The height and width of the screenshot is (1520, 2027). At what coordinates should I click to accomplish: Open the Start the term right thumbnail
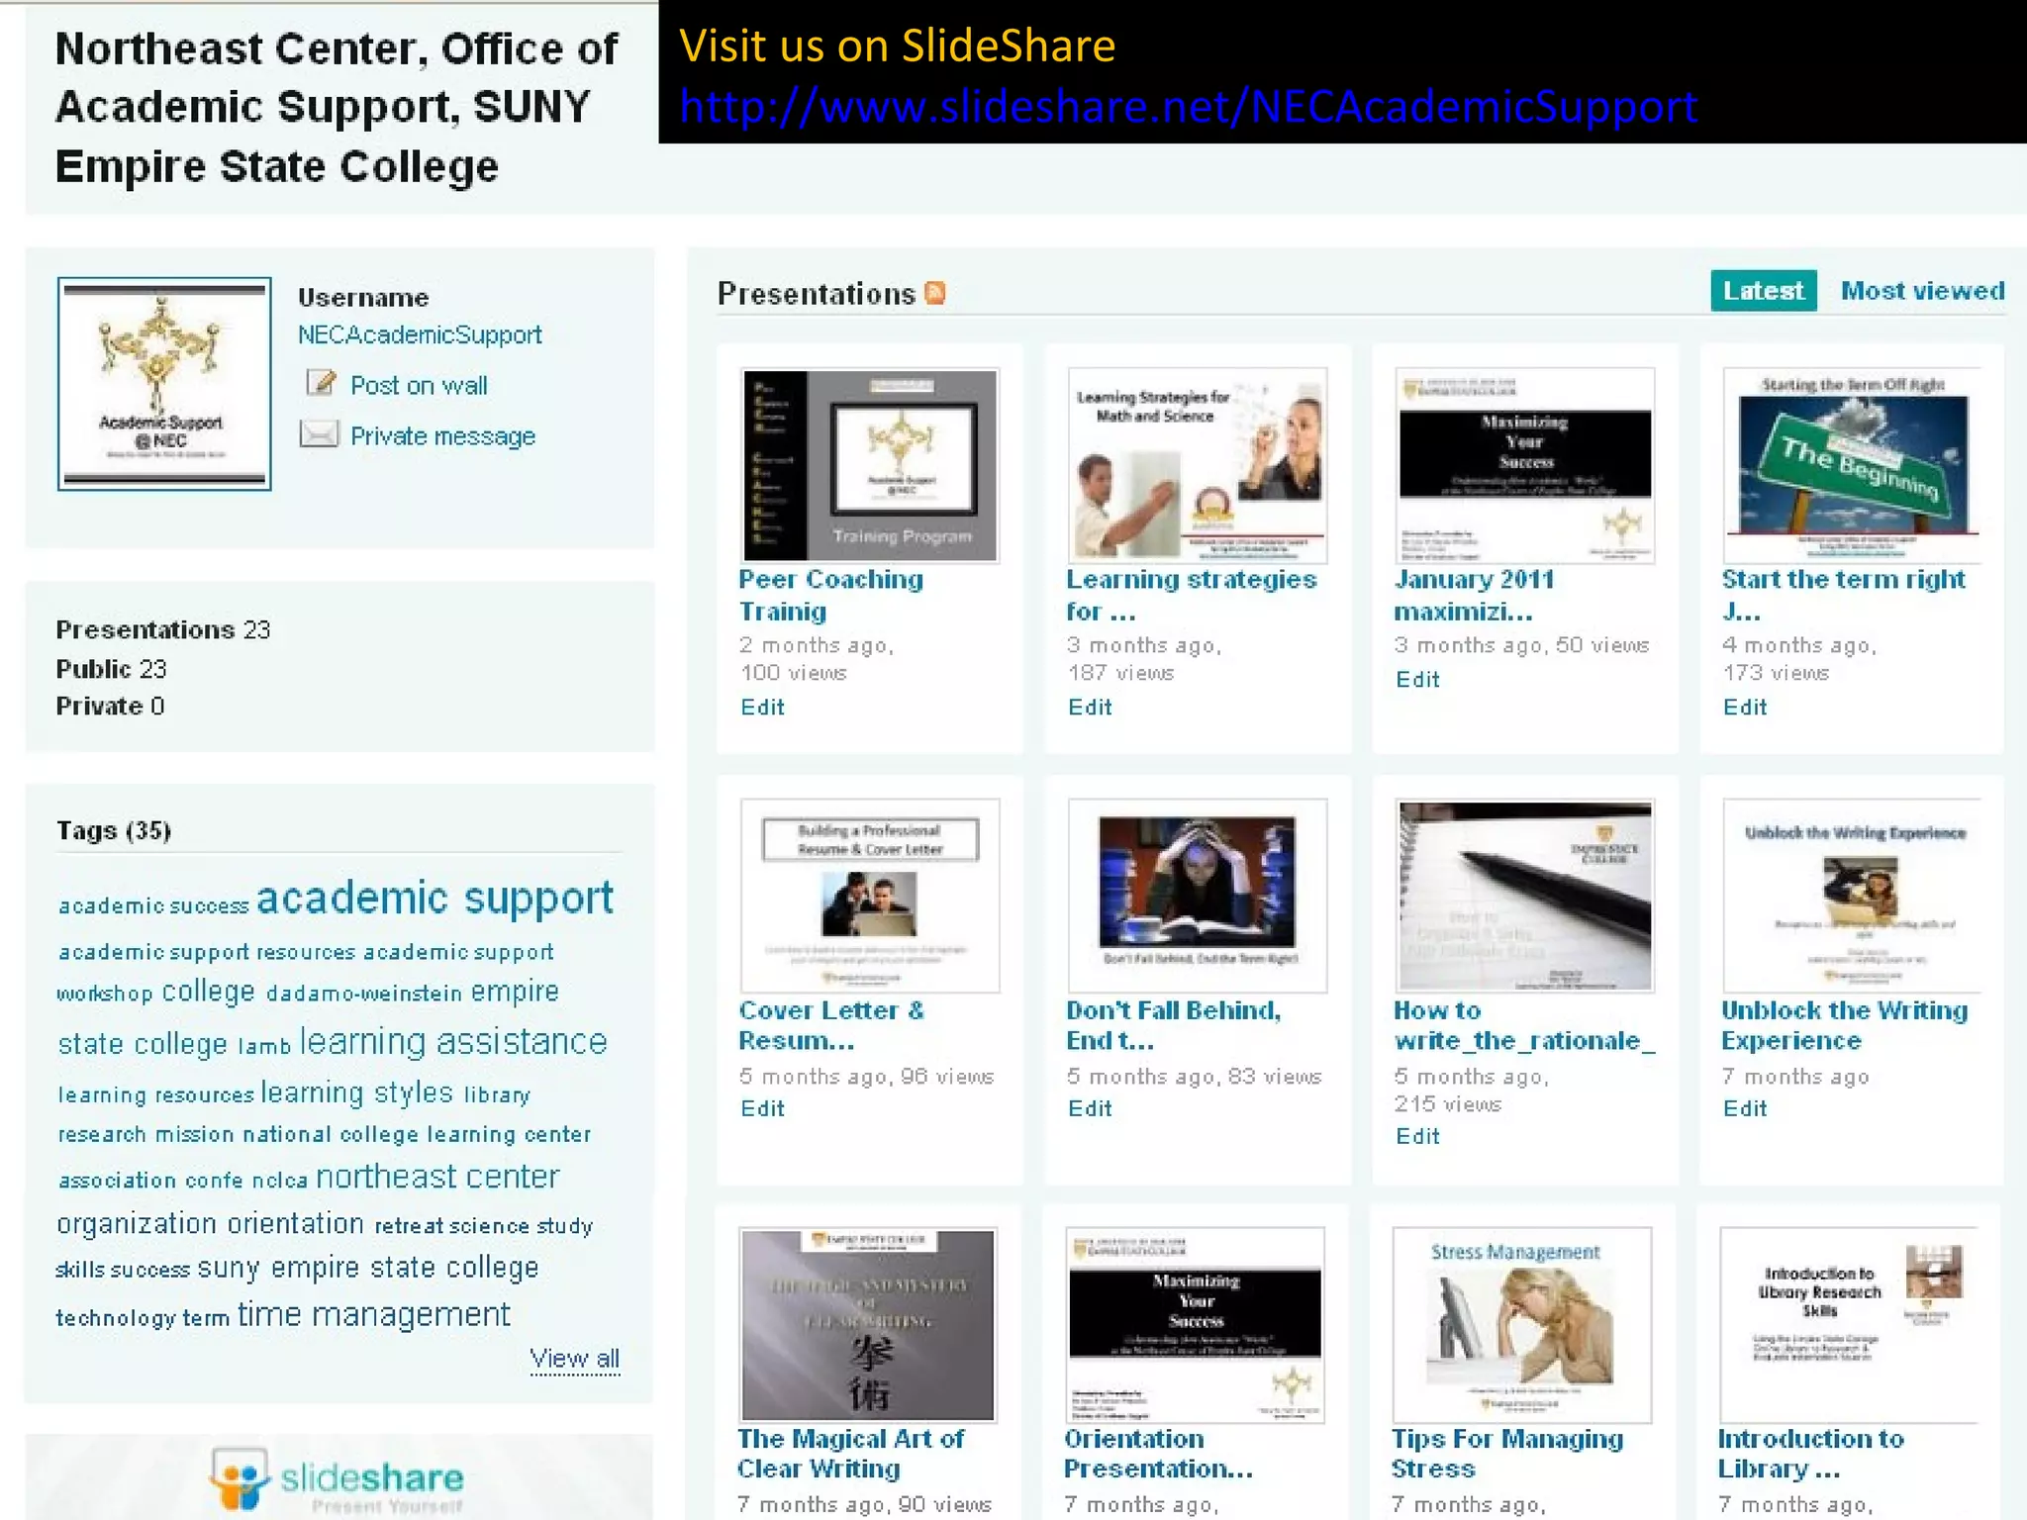[x=1852, y=465]
